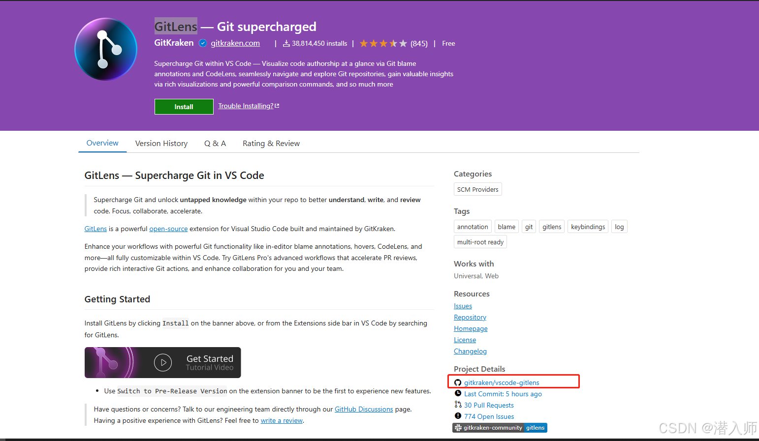Image resolution: width=759 pixels, height=441 pixels.
Task: Select the SCM Providers category
Action: click(477, 189)
